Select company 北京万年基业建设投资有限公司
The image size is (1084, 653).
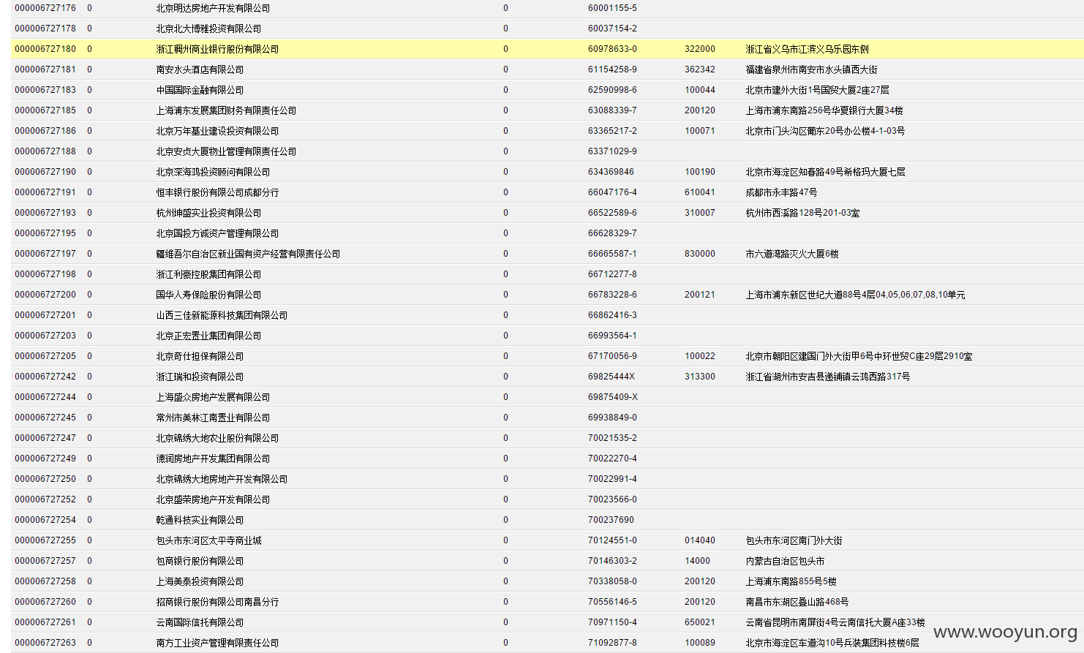coord(217,131)
